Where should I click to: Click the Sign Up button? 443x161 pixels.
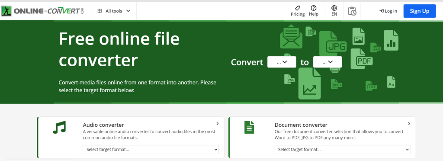[x=420, y=11]
